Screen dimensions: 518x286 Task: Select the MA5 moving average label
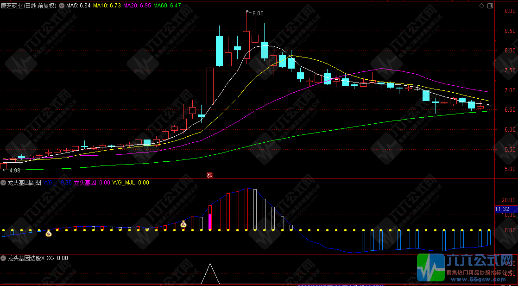[x=78, y=6]
